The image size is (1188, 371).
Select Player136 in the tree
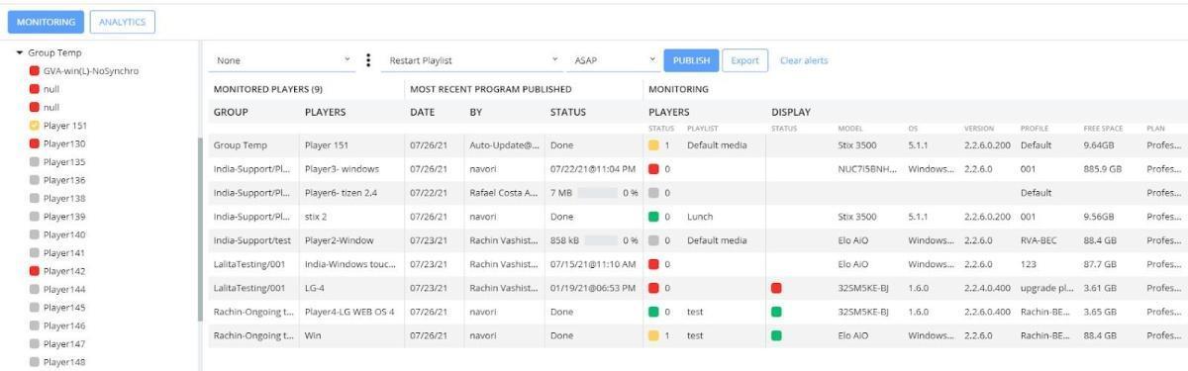[x=63, y=180]
